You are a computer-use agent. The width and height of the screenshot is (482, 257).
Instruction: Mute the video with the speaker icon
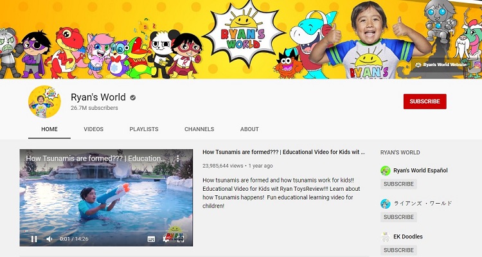49,239
